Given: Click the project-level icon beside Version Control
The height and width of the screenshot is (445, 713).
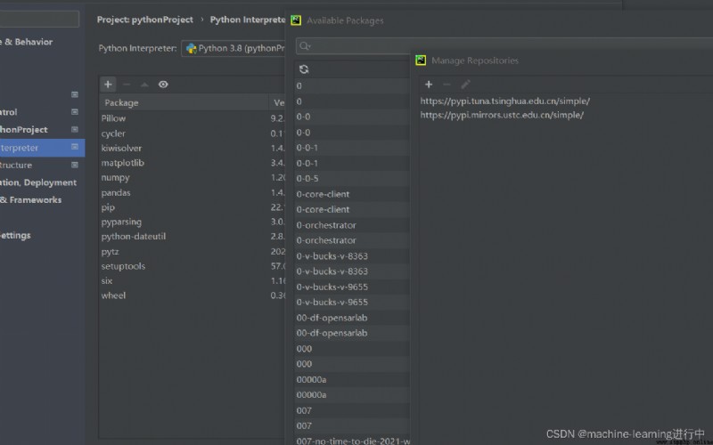Looking at the screenshot, I should (75, 112).
